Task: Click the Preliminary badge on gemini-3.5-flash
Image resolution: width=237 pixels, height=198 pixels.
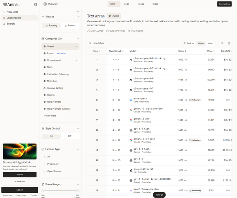Action: tap(195, 140)
